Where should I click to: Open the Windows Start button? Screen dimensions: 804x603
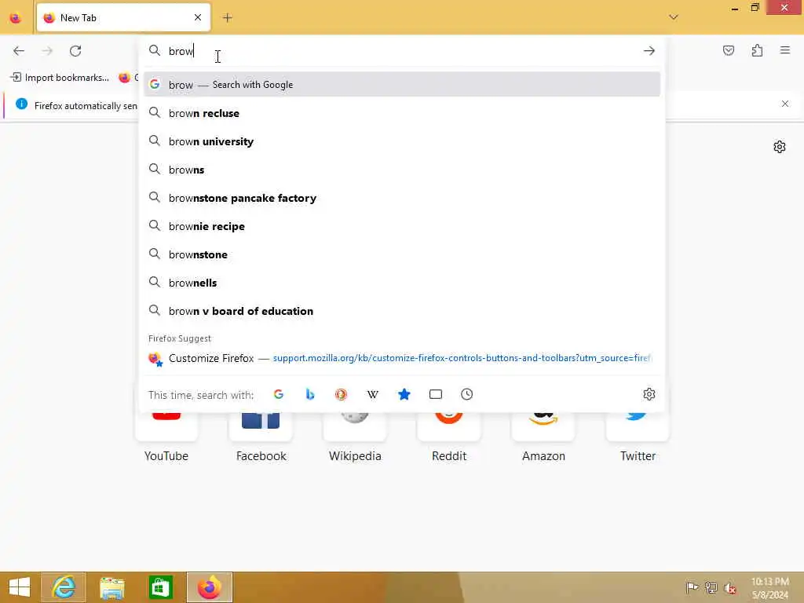click(20, 587)
